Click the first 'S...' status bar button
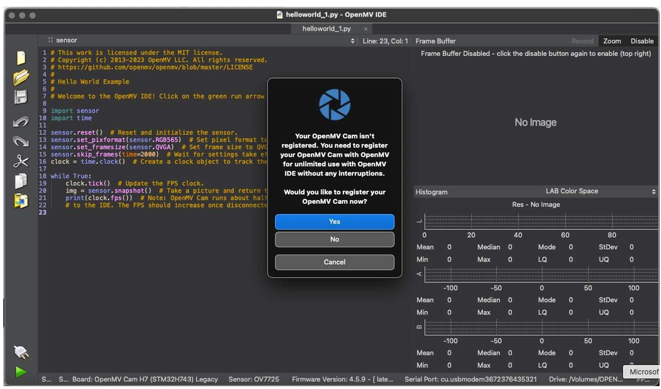661x389 pixels. pyautogui.click(x=46, y=379)
